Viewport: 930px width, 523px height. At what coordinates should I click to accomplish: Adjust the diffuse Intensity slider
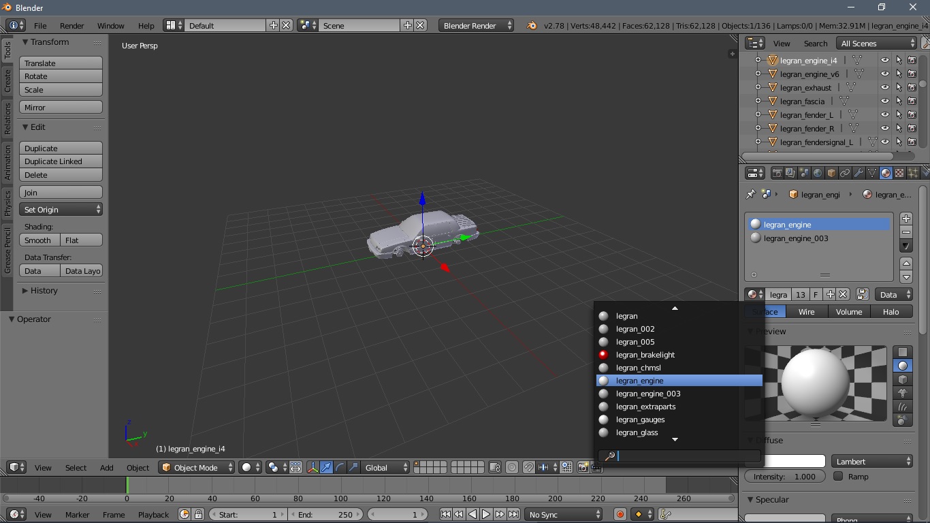(x=784, y=477)
